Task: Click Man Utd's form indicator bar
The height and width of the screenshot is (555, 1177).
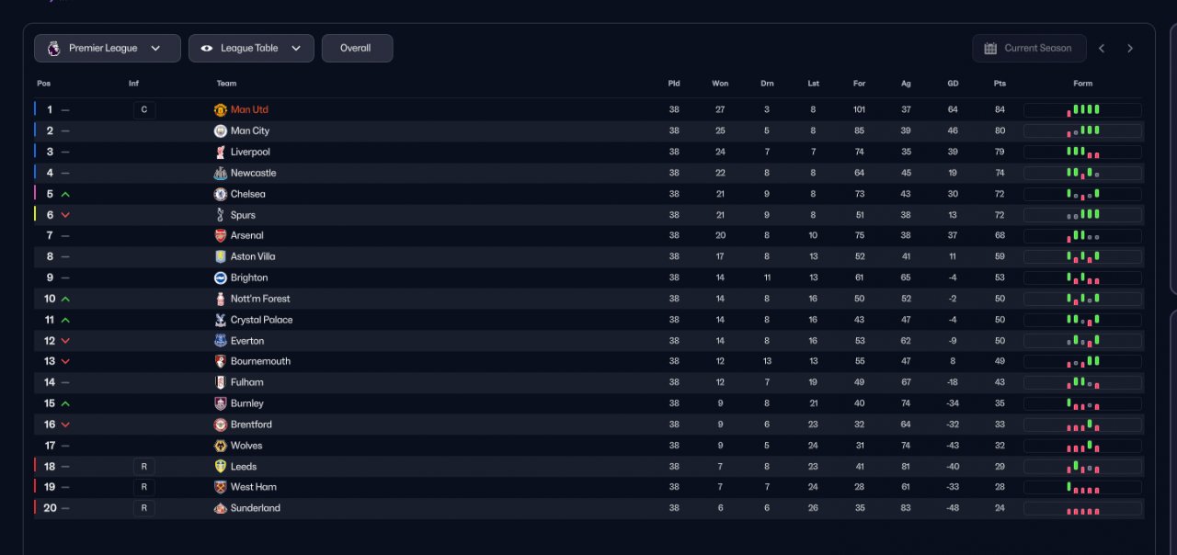Action: pyautogui.click(x=1082, y=110)
